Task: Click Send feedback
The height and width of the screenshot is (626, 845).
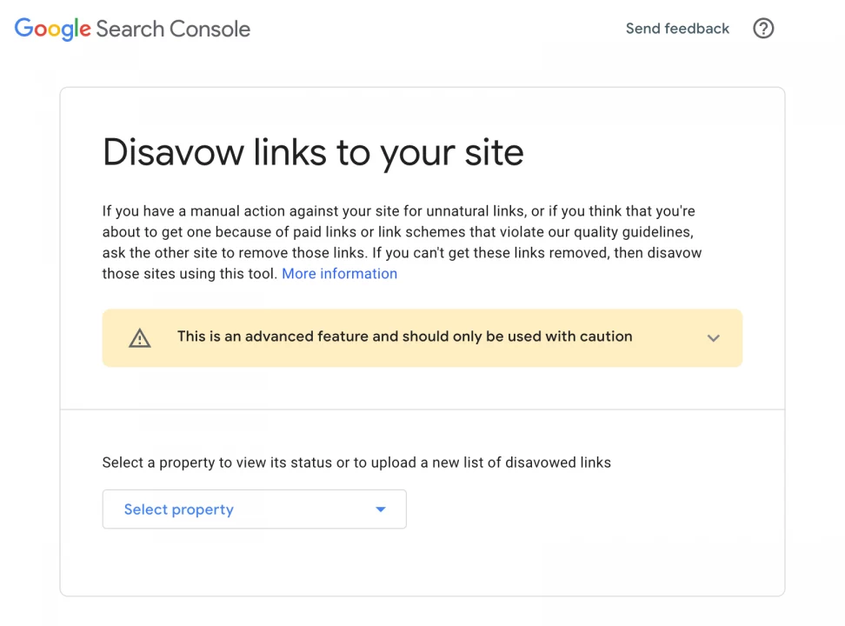Action: pyautogui.click(x=677, y=28)
